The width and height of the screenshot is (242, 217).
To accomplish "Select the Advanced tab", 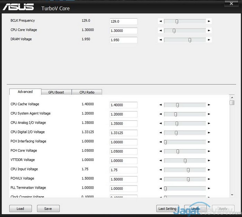I will (25, 92).
